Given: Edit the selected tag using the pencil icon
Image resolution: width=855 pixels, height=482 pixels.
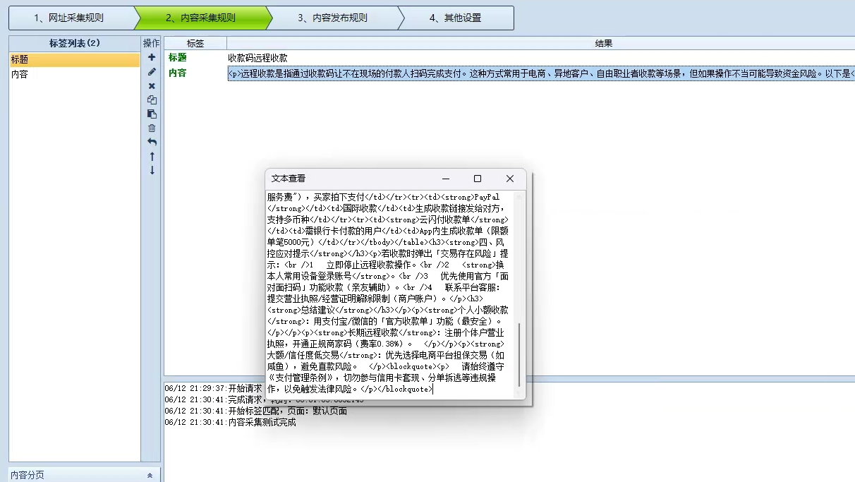Looking at the screenshot, I should point(152,71).
